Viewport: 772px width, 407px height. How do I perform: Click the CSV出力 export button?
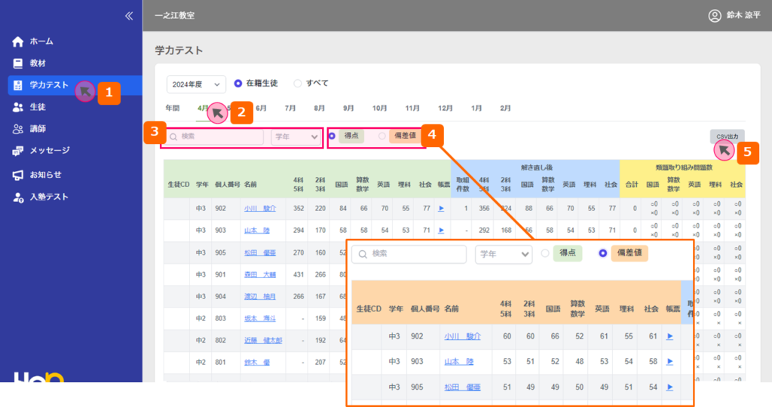[727, 136]
